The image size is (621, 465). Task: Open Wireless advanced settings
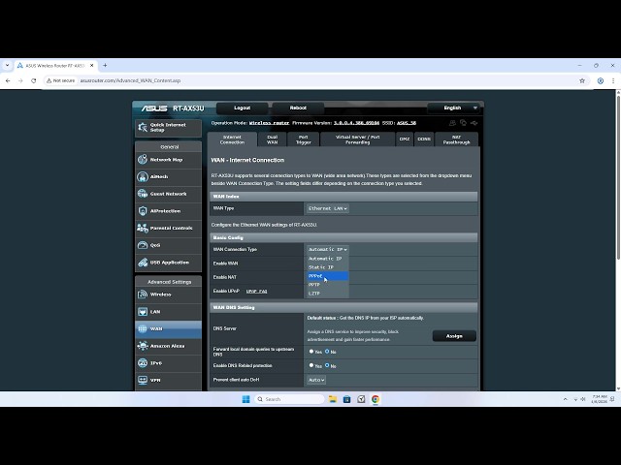pyautogui.click(x=168, y=294)
